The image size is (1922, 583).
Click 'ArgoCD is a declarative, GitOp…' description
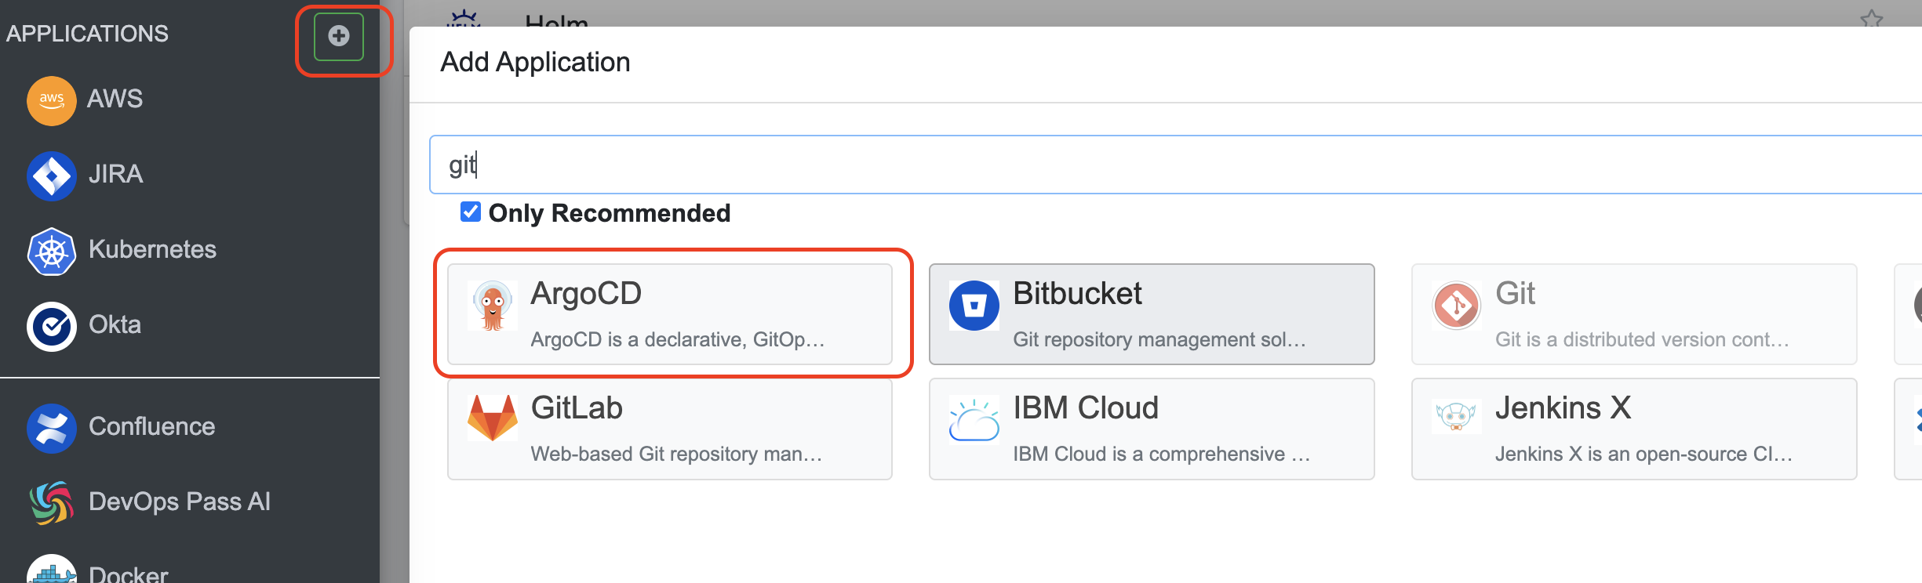pos(678,339)
